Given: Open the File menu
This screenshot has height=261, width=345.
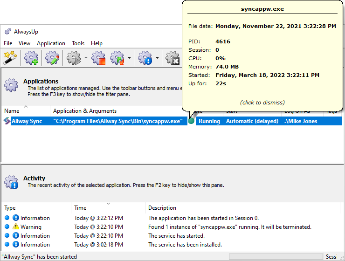Looking at the screenshot, I should [8, 43].
